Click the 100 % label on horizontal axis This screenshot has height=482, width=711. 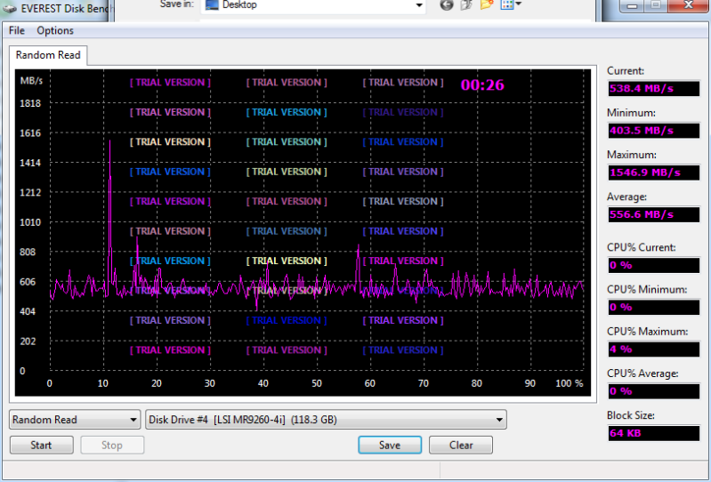tap(570, 383)
